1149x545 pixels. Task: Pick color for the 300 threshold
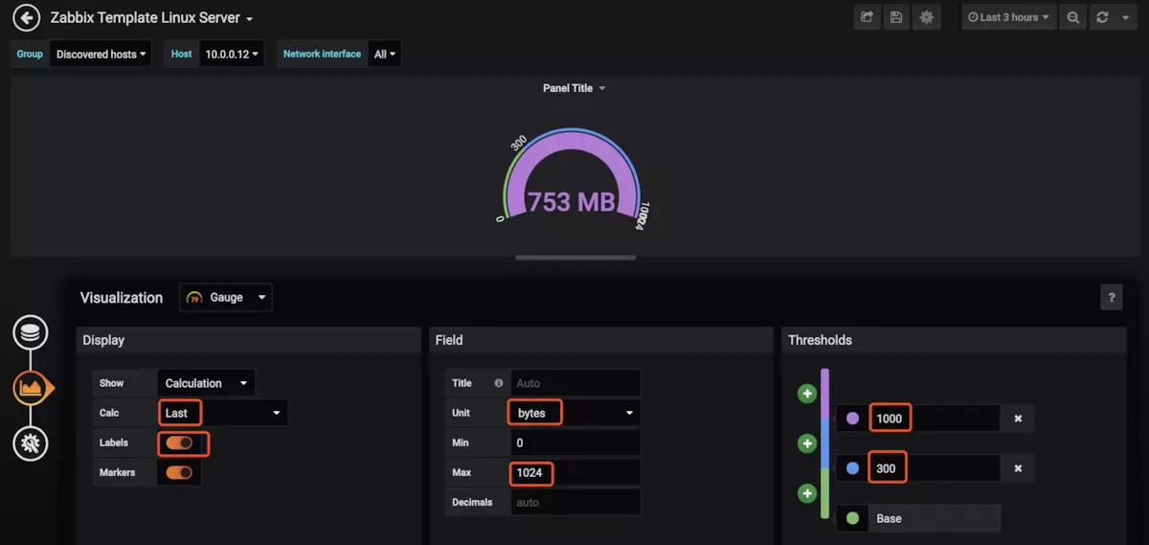(853, 468)
